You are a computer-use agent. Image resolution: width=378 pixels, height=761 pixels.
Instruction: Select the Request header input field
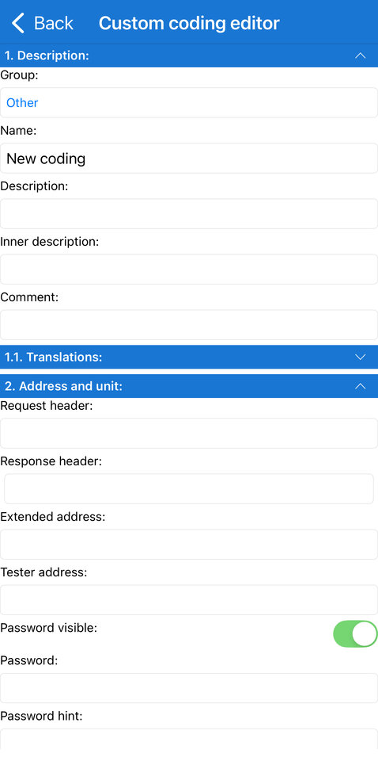pyautogui.click(x=189, y=433)
